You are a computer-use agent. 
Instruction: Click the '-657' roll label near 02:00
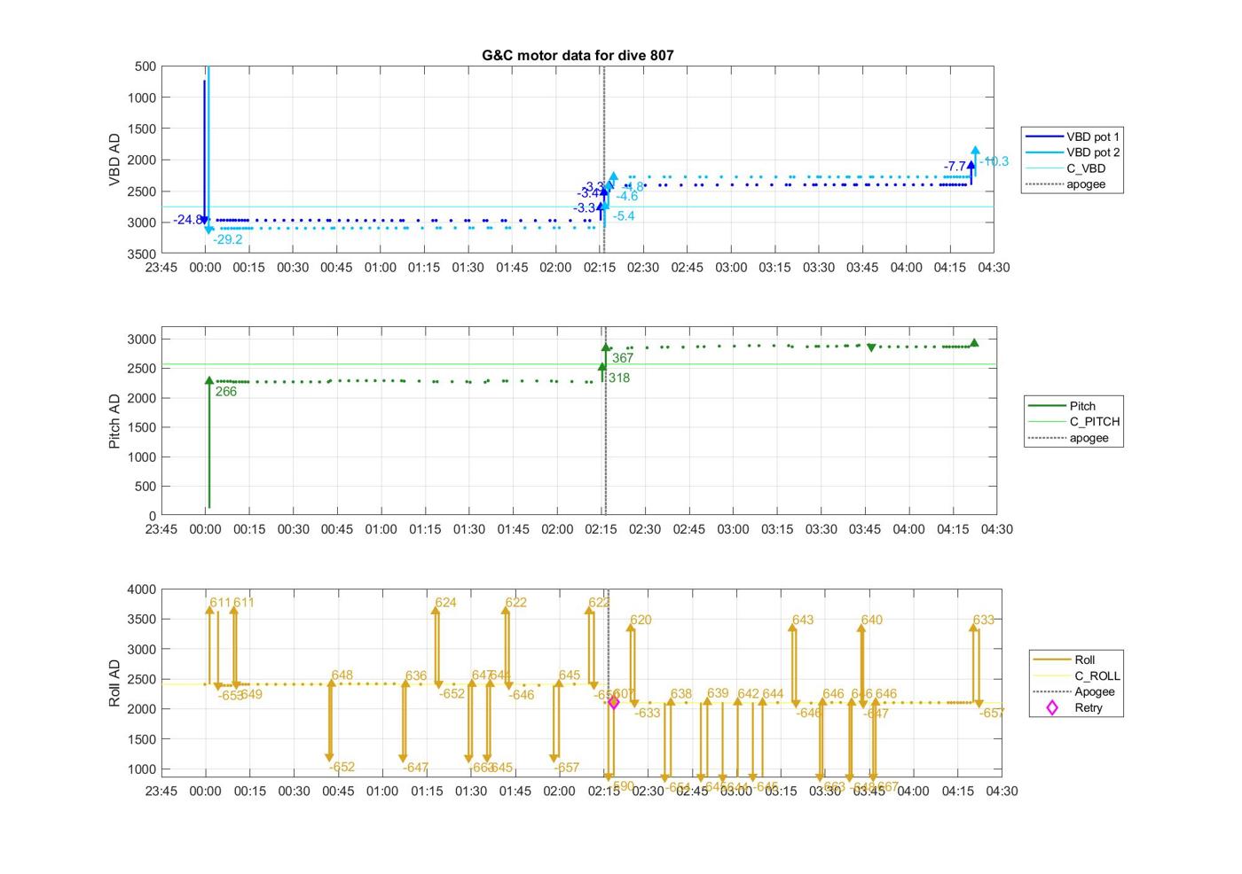566,768
